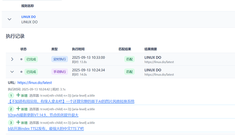
Task: Click the timestamp 2025-09-13 10:24:34
Action: [x=89, y=70]
